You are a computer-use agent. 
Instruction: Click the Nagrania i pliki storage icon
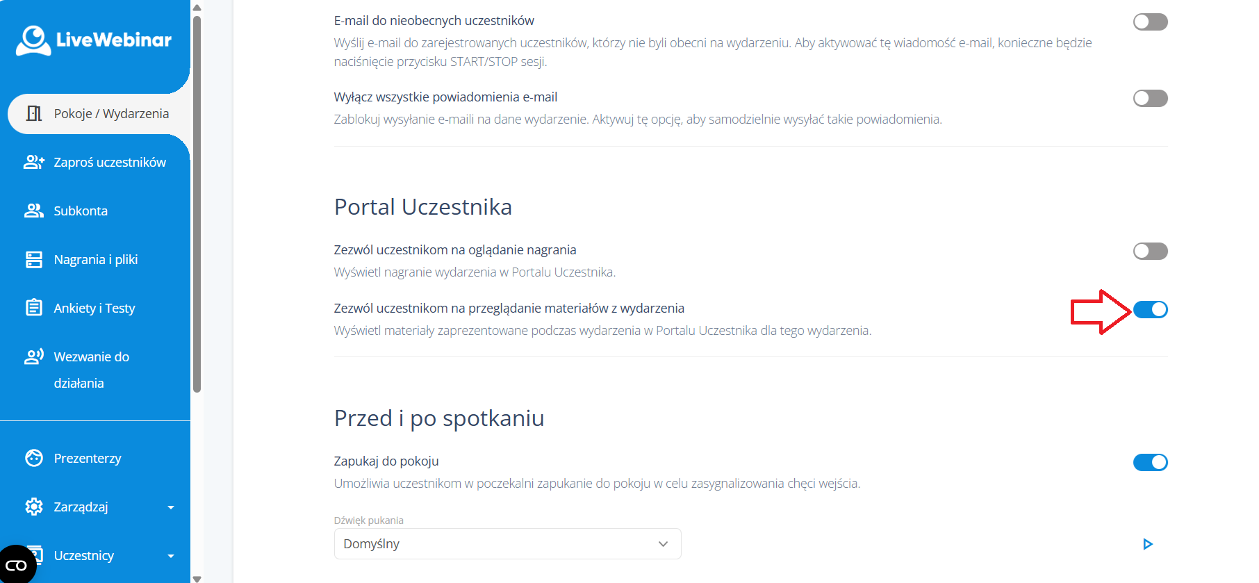click(x=34, y=259)
